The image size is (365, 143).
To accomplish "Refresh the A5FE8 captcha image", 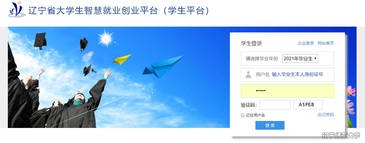I will [x=308, y=105].
